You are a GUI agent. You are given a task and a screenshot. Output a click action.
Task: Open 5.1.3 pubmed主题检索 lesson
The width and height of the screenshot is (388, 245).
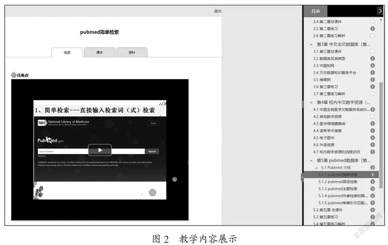338,189
